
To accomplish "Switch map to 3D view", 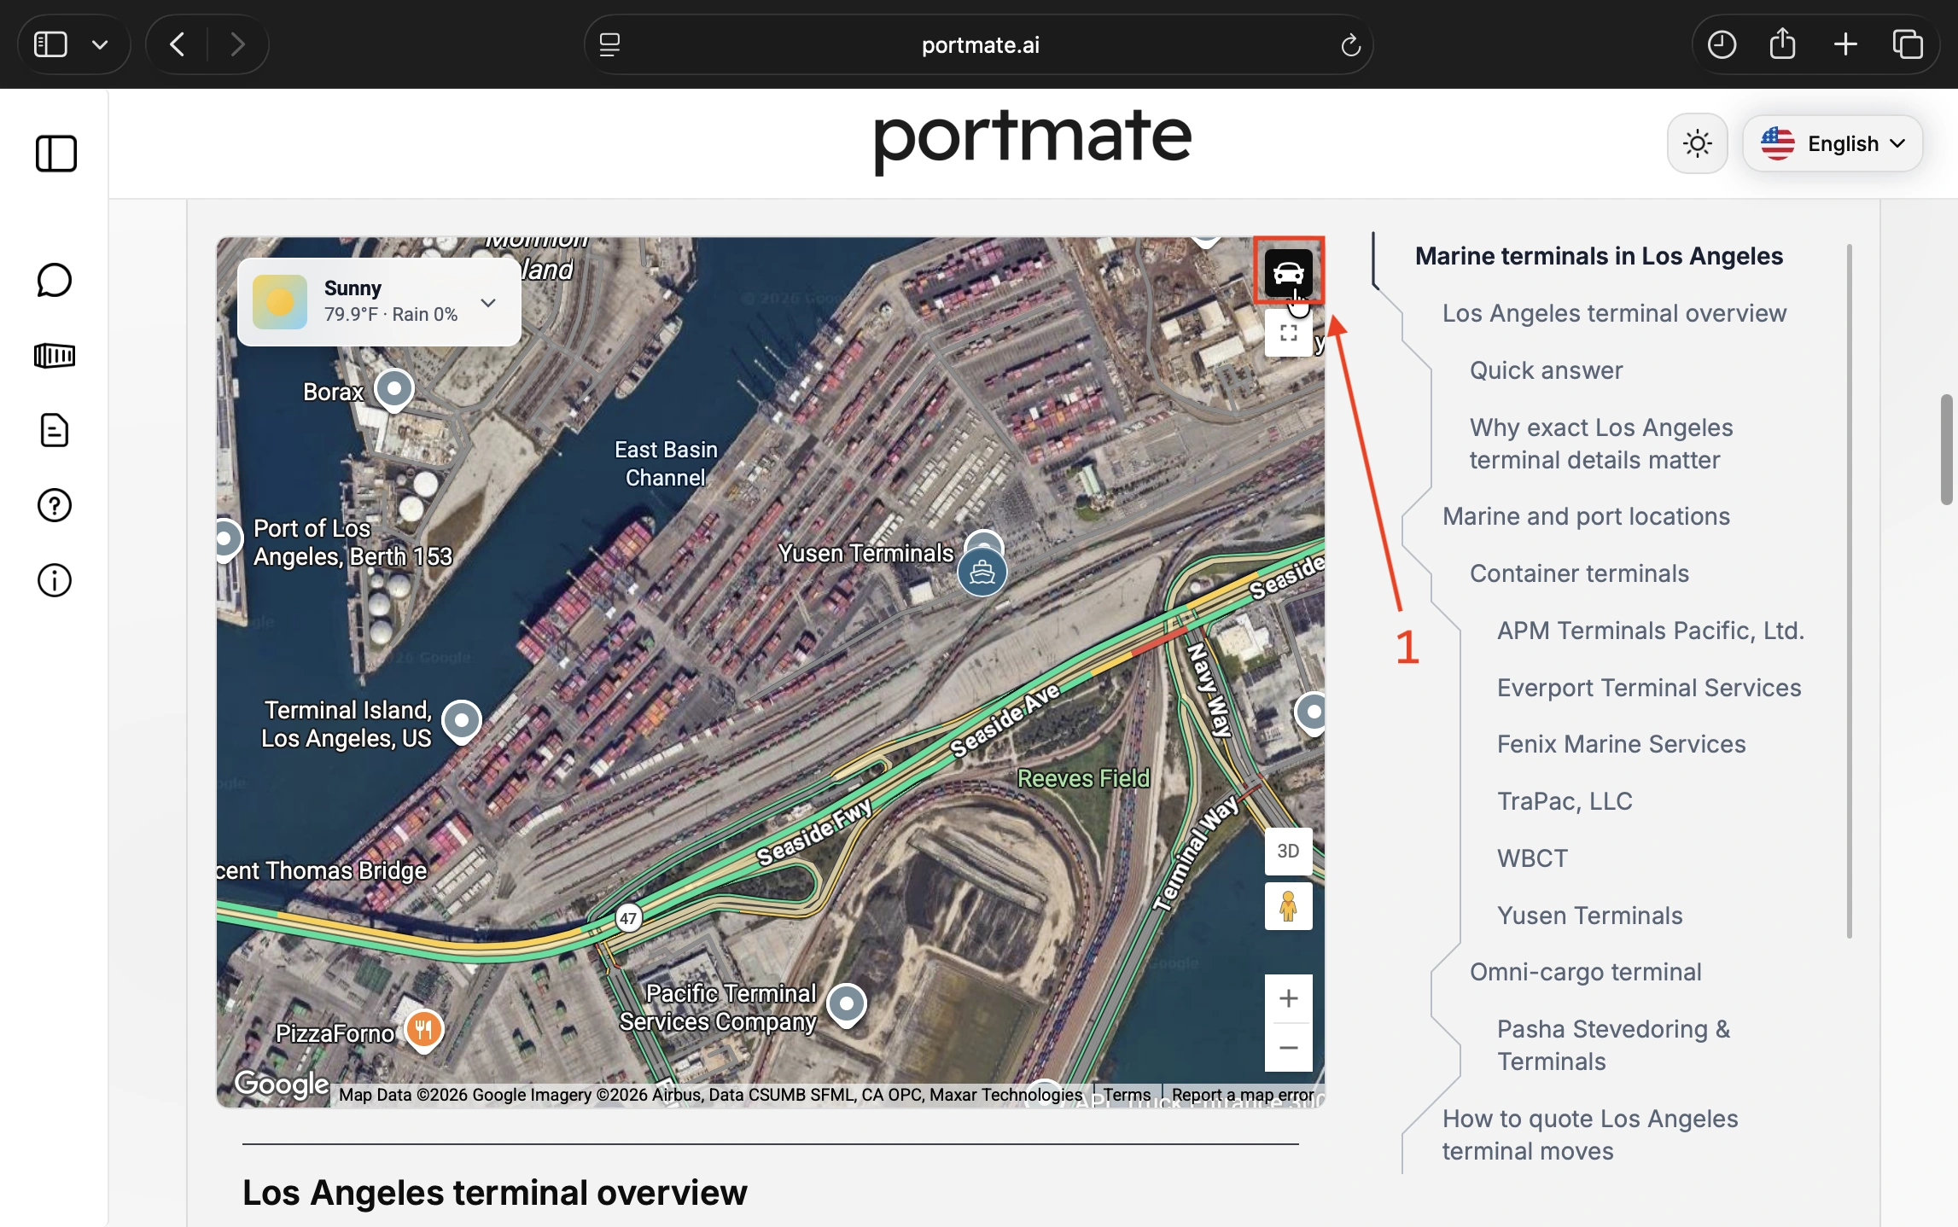I will [1288, 851].
